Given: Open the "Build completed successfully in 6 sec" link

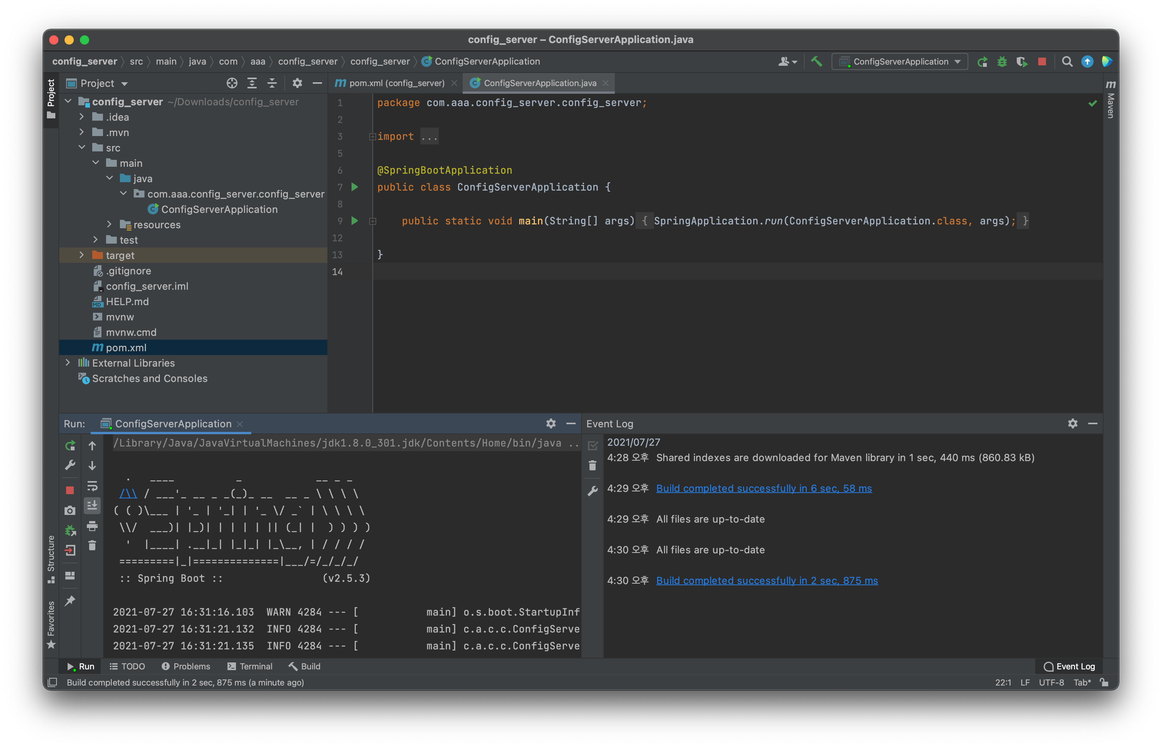Looking at the screenshot, I should [764, 488].
